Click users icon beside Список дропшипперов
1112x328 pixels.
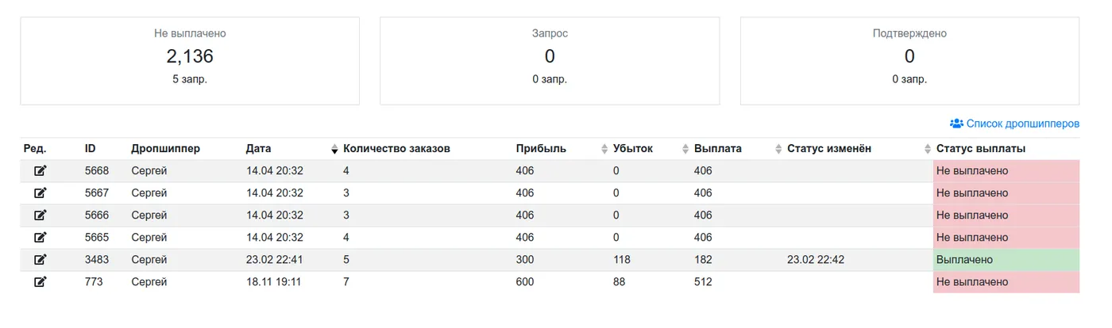(x=956, y=124)
